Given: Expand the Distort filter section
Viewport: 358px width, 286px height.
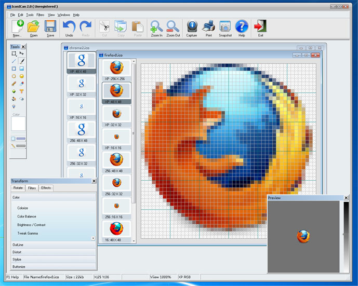Looking at the screenshot, I should click(x=54, y=252).
